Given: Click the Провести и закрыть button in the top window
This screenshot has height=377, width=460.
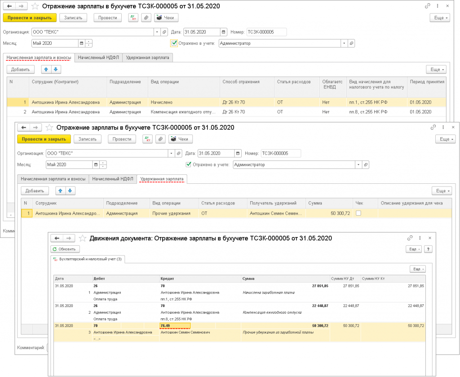Looking at the screenshot, I should (x=30, y=17).
